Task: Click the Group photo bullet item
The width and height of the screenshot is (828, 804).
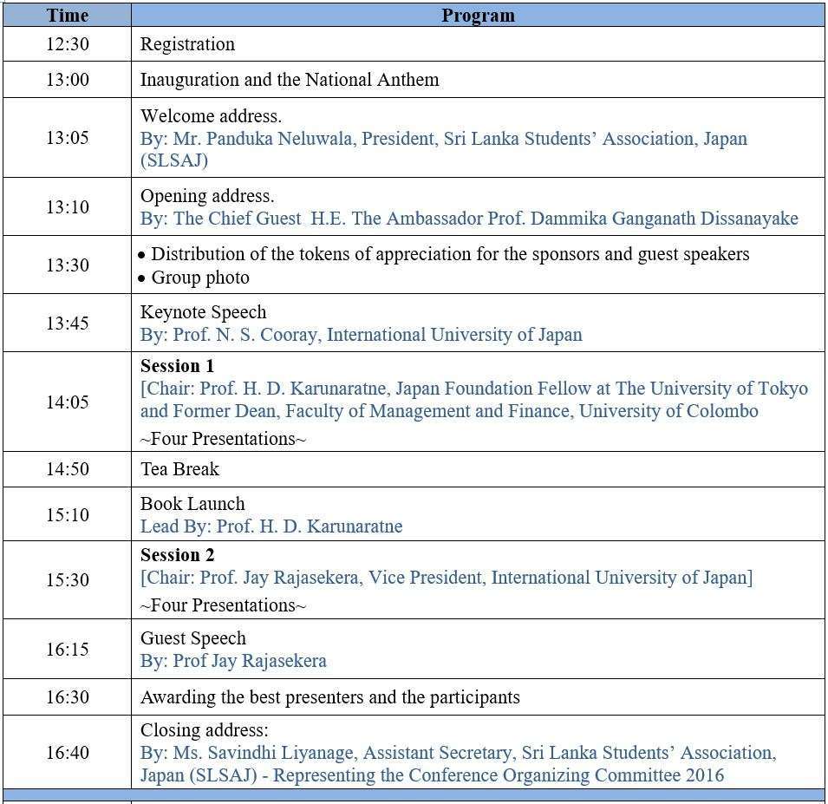Action: coord(199,278)
